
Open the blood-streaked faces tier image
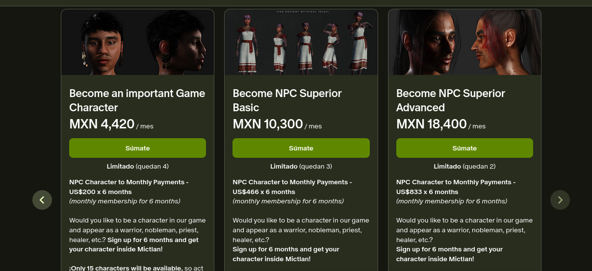pos(464,43)
